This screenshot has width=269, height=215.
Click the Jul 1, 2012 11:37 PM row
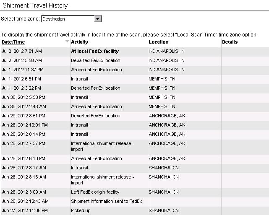tap(135, 70)
